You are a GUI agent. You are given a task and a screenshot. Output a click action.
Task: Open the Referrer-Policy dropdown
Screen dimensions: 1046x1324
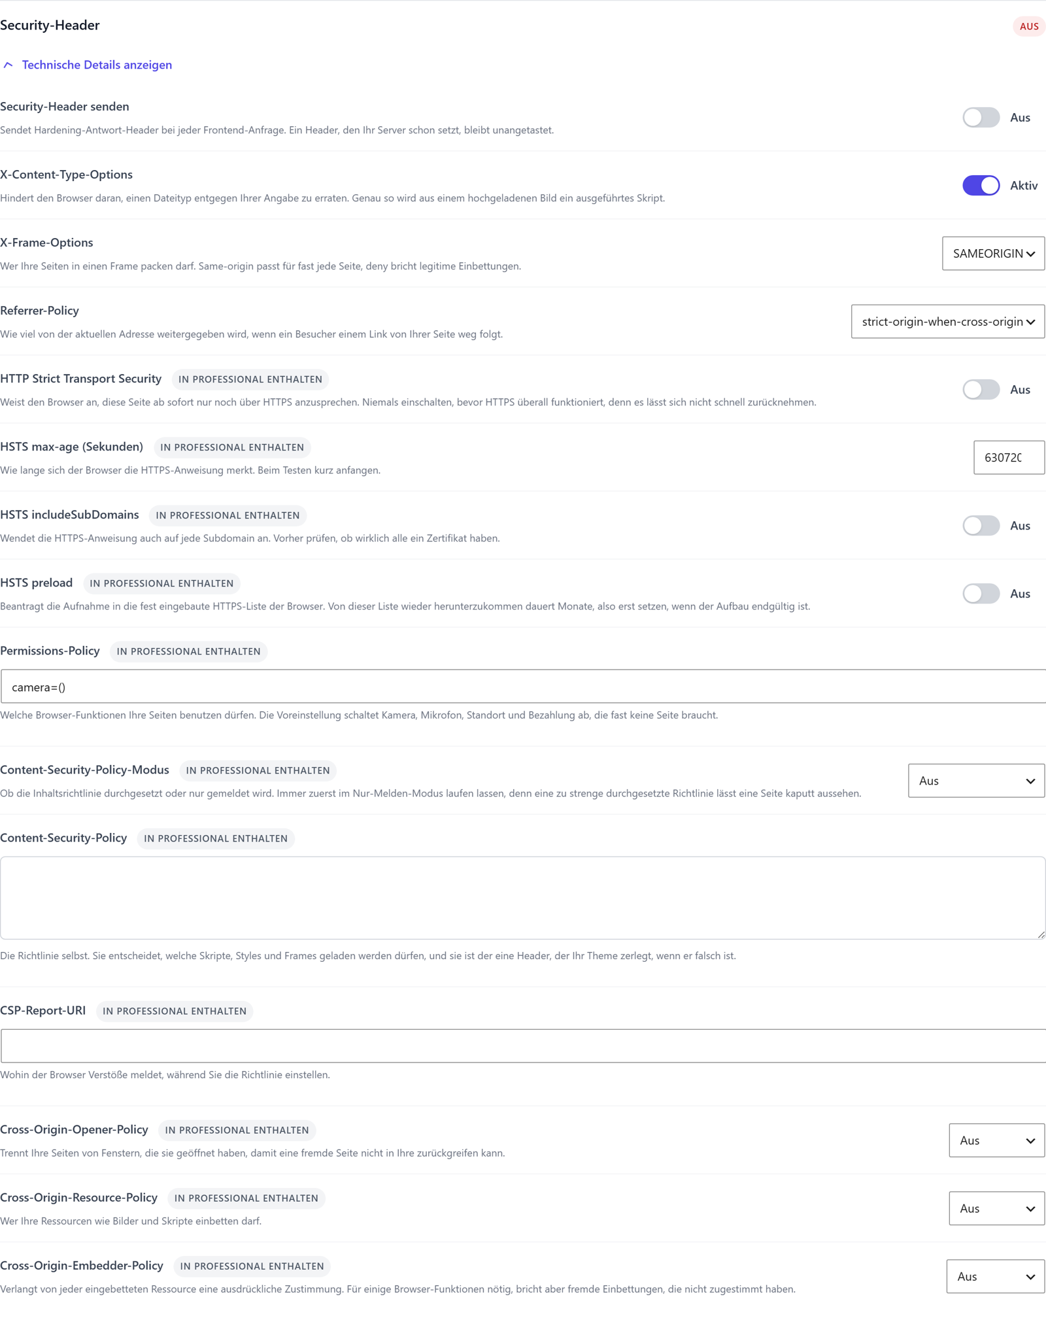(948, 322)
